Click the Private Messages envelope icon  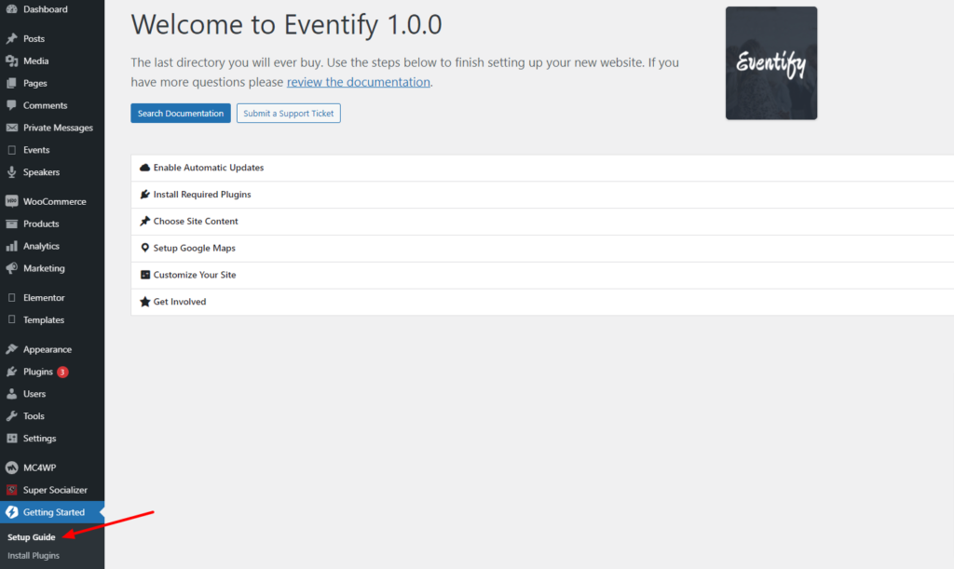coord(11,128)
